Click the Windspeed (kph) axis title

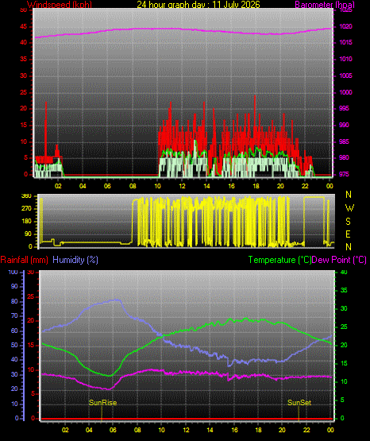(60, 5)
